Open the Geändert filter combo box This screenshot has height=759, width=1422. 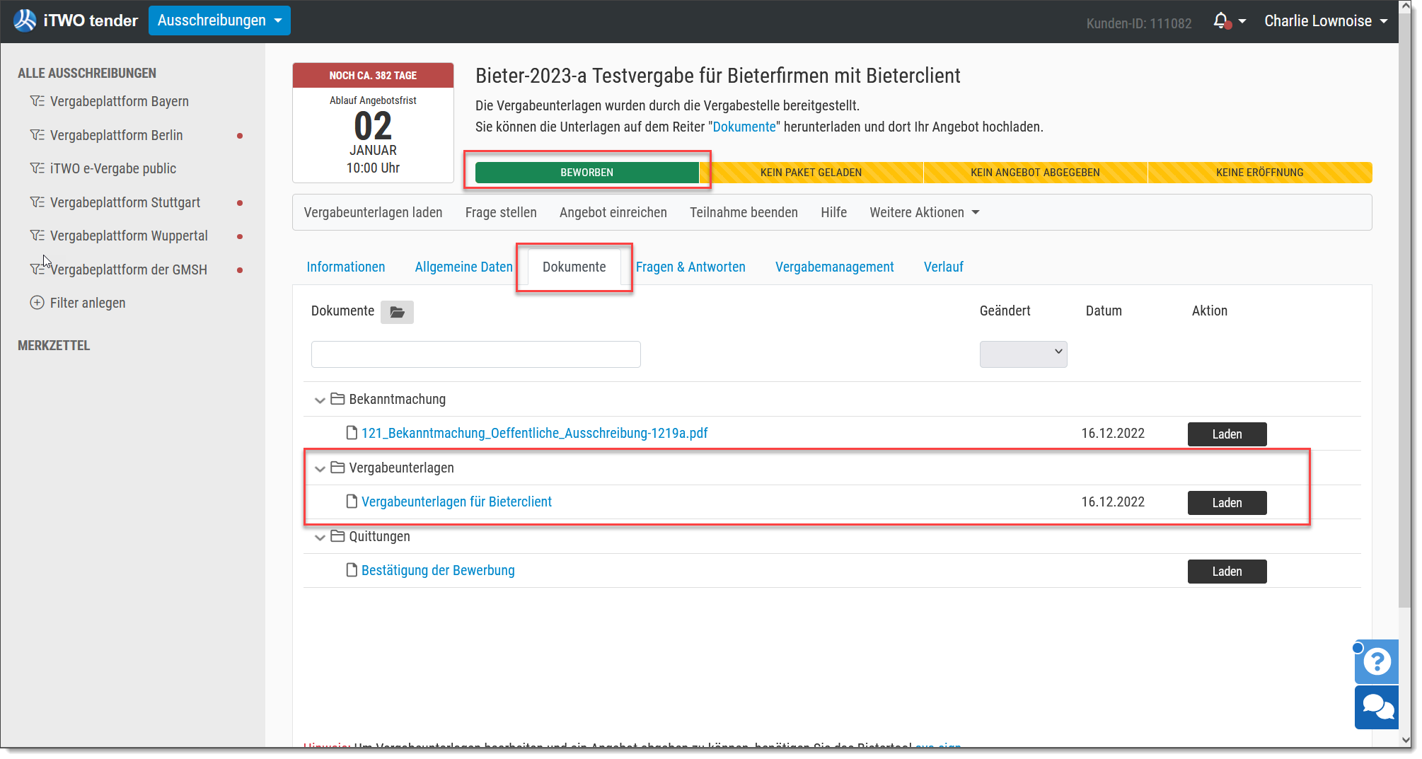(1023, 354)
